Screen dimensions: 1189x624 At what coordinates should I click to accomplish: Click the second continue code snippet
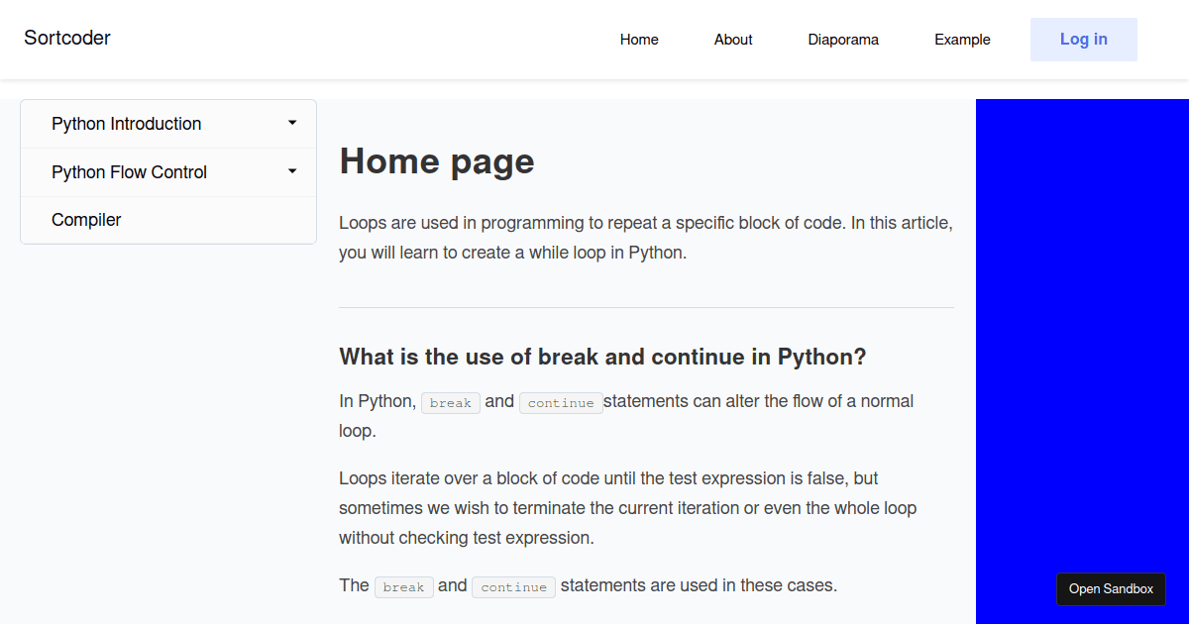click(513, 586)
